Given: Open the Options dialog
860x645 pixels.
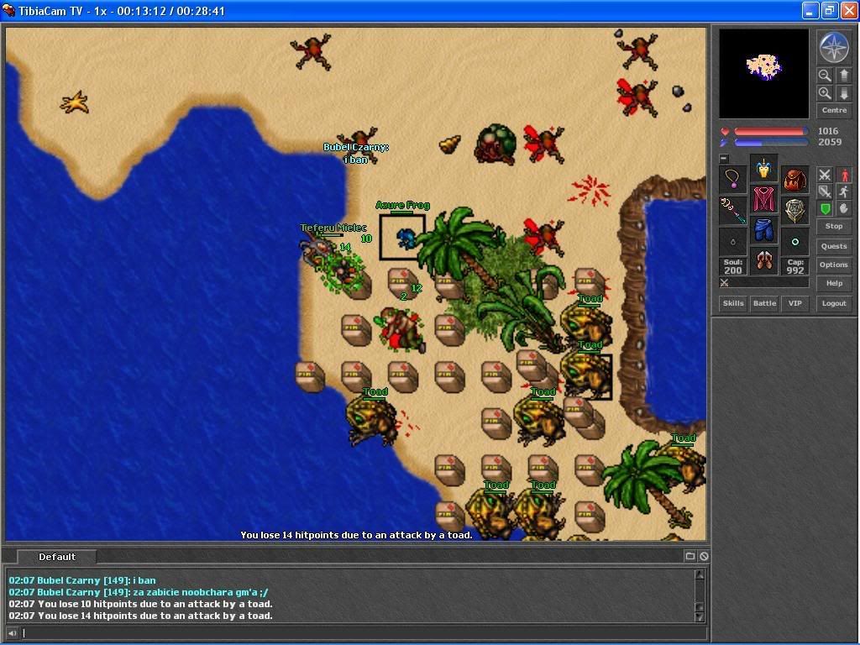Looking at the screenshot, I should [834, 265].
